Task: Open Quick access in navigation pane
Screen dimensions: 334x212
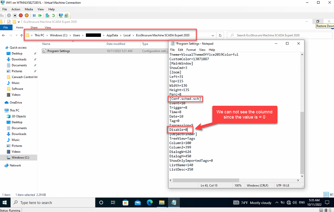Action: 18,48
